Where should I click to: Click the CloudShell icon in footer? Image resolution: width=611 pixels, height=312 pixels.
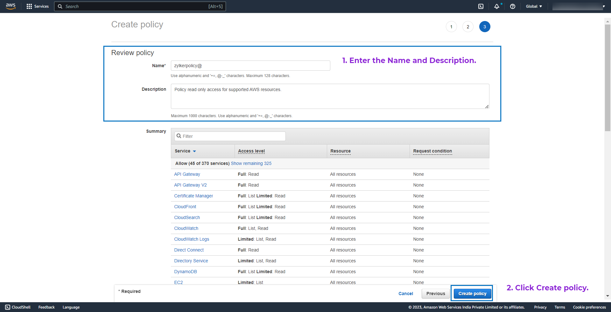point(8,307)
